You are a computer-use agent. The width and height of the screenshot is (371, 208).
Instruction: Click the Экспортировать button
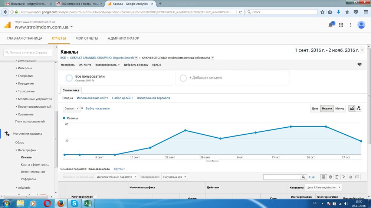[107, 65]
